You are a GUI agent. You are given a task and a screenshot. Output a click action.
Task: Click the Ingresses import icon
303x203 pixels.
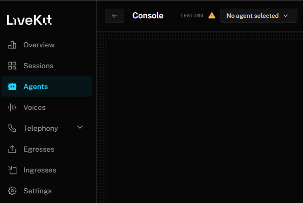tap(12, 170)
